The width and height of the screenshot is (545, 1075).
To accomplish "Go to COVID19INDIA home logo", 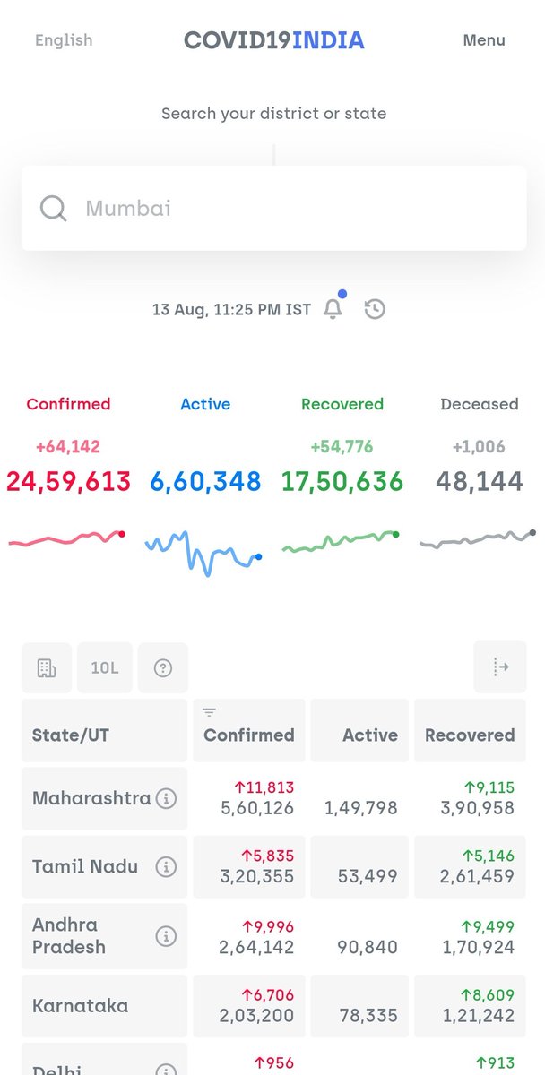I will click(x=274, y=40).
